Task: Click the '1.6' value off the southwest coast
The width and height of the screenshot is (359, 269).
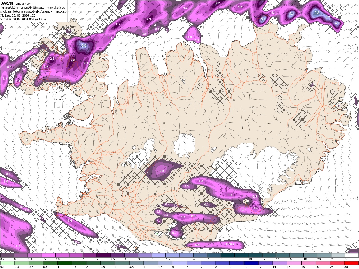Action: click(70, 221)
